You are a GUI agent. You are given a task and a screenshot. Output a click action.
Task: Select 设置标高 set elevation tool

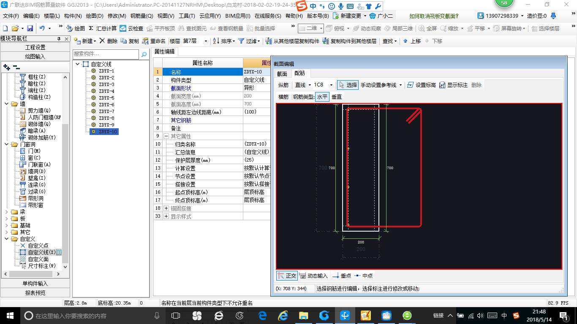(422, 85)
